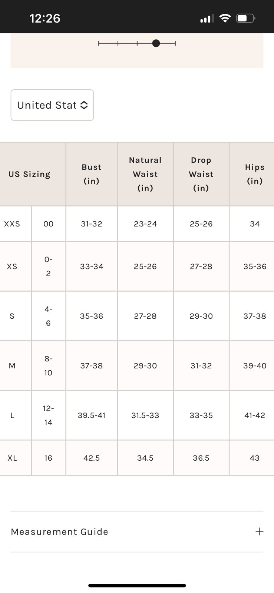
Task: Click the up-down chevron on country selector
Action: tap(84, 105)
